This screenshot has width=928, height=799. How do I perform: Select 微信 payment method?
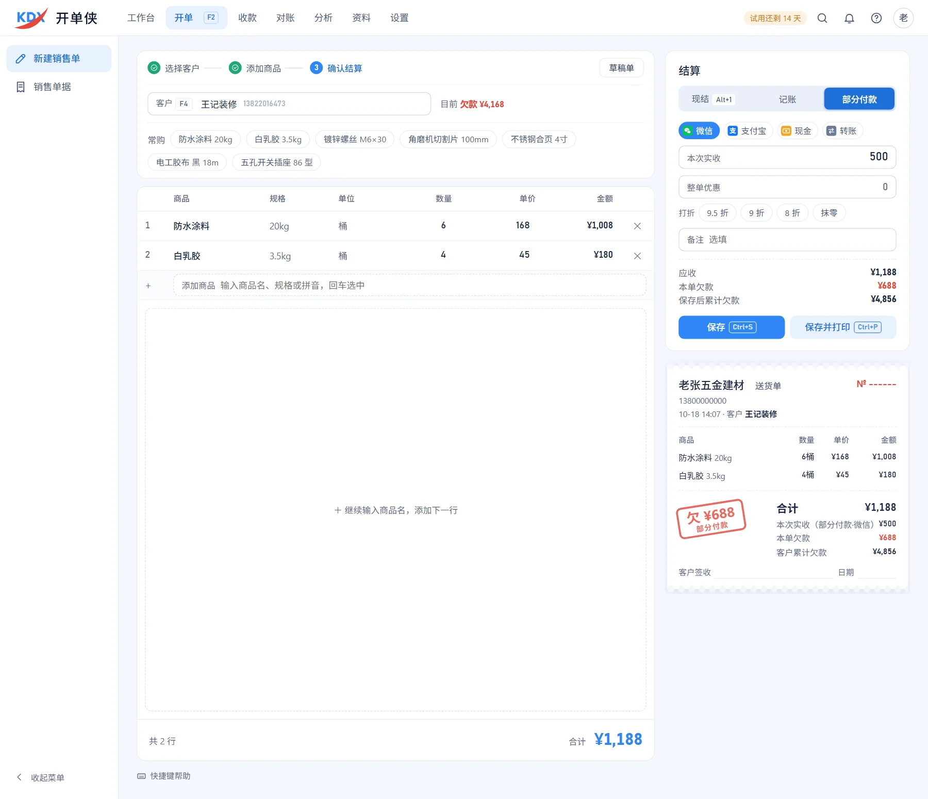tap(699, 131)
